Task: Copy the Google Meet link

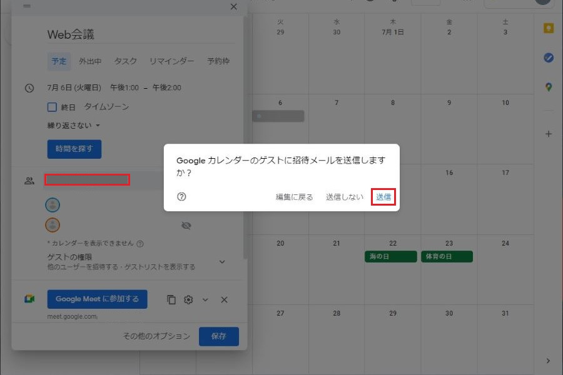Action: pyautogui.click(x=171, y=300)
